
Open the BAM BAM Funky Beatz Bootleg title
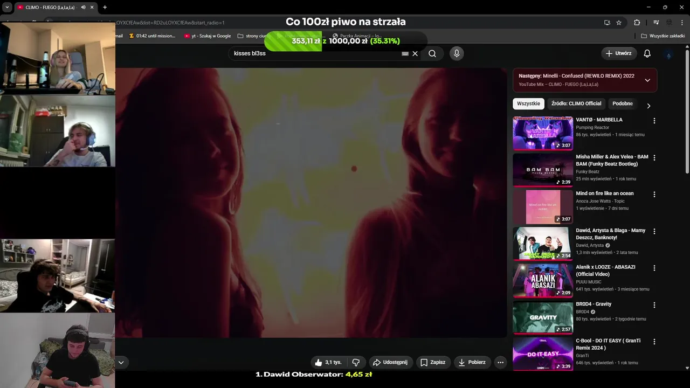612,160
